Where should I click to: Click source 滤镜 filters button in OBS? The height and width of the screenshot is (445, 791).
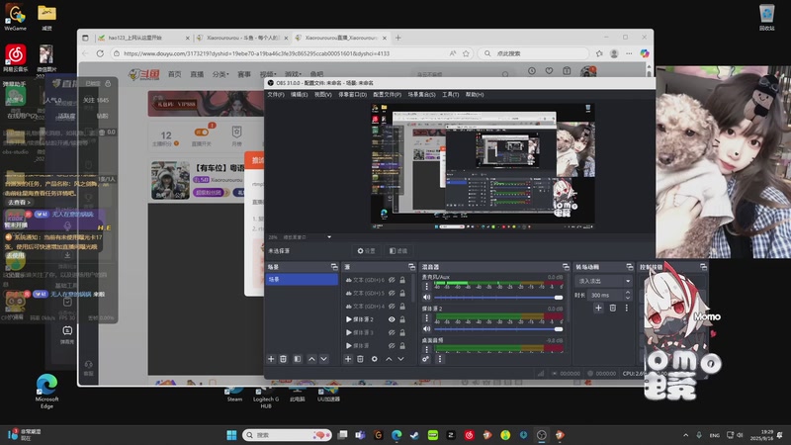coord(398,251)
